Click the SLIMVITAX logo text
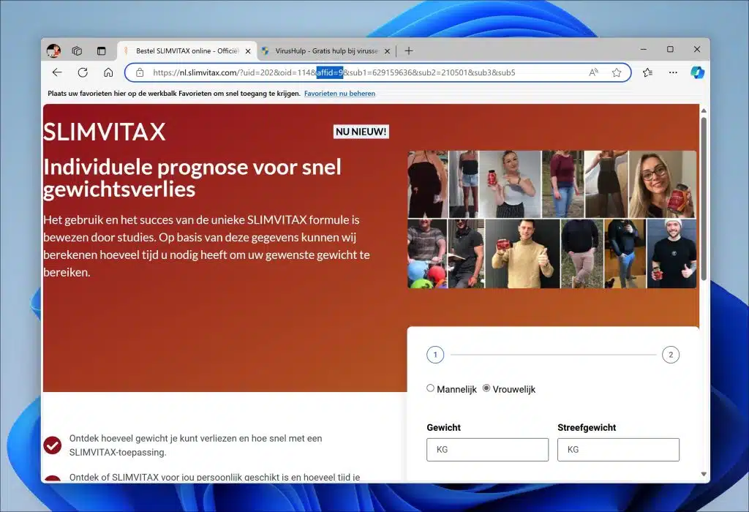Image resolution: width=749 pixels, height=512 pixels. 104,132
